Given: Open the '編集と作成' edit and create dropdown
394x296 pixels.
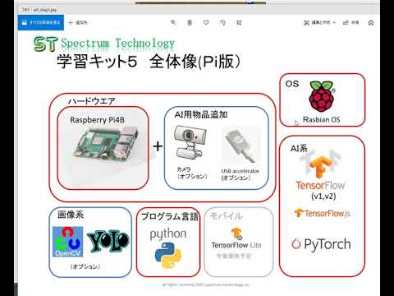Looking at the screenshot, I should tap(319, 22).
